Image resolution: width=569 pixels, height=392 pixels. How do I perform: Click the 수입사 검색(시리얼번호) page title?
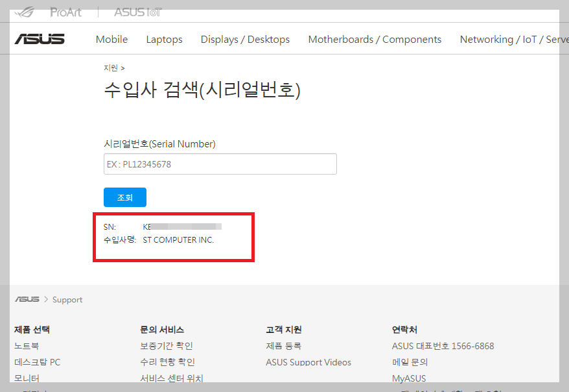pos(202,90)
